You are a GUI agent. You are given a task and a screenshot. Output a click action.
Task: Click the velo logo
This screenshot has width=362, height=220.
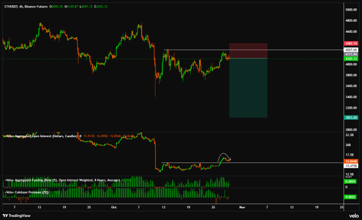click(x=354, y=216)
